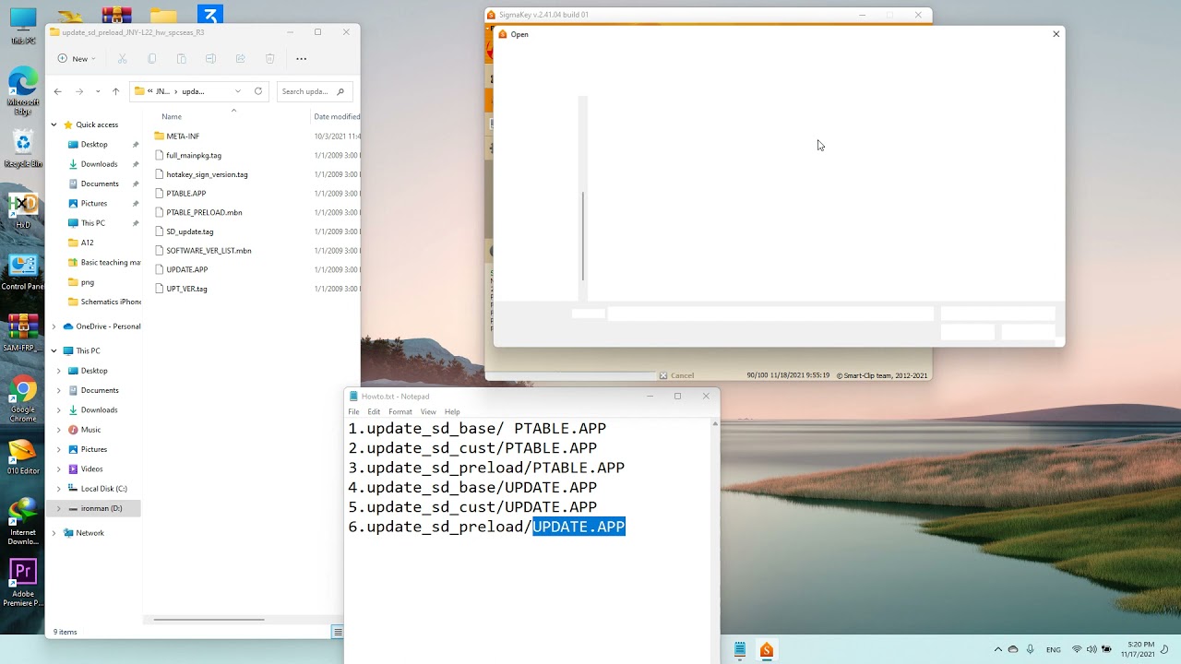Click the scrollbar in the Open dialog
Screen dimensions: 1181x664
[582, 236]
